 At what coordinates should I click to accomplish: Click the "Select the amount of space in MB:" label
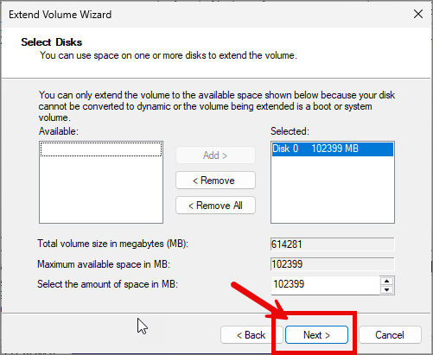[107, 284]
